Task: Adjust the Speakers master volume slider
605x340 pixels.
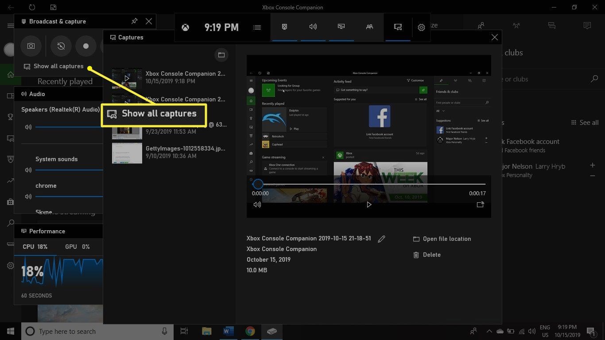Action: pos(69,127)
